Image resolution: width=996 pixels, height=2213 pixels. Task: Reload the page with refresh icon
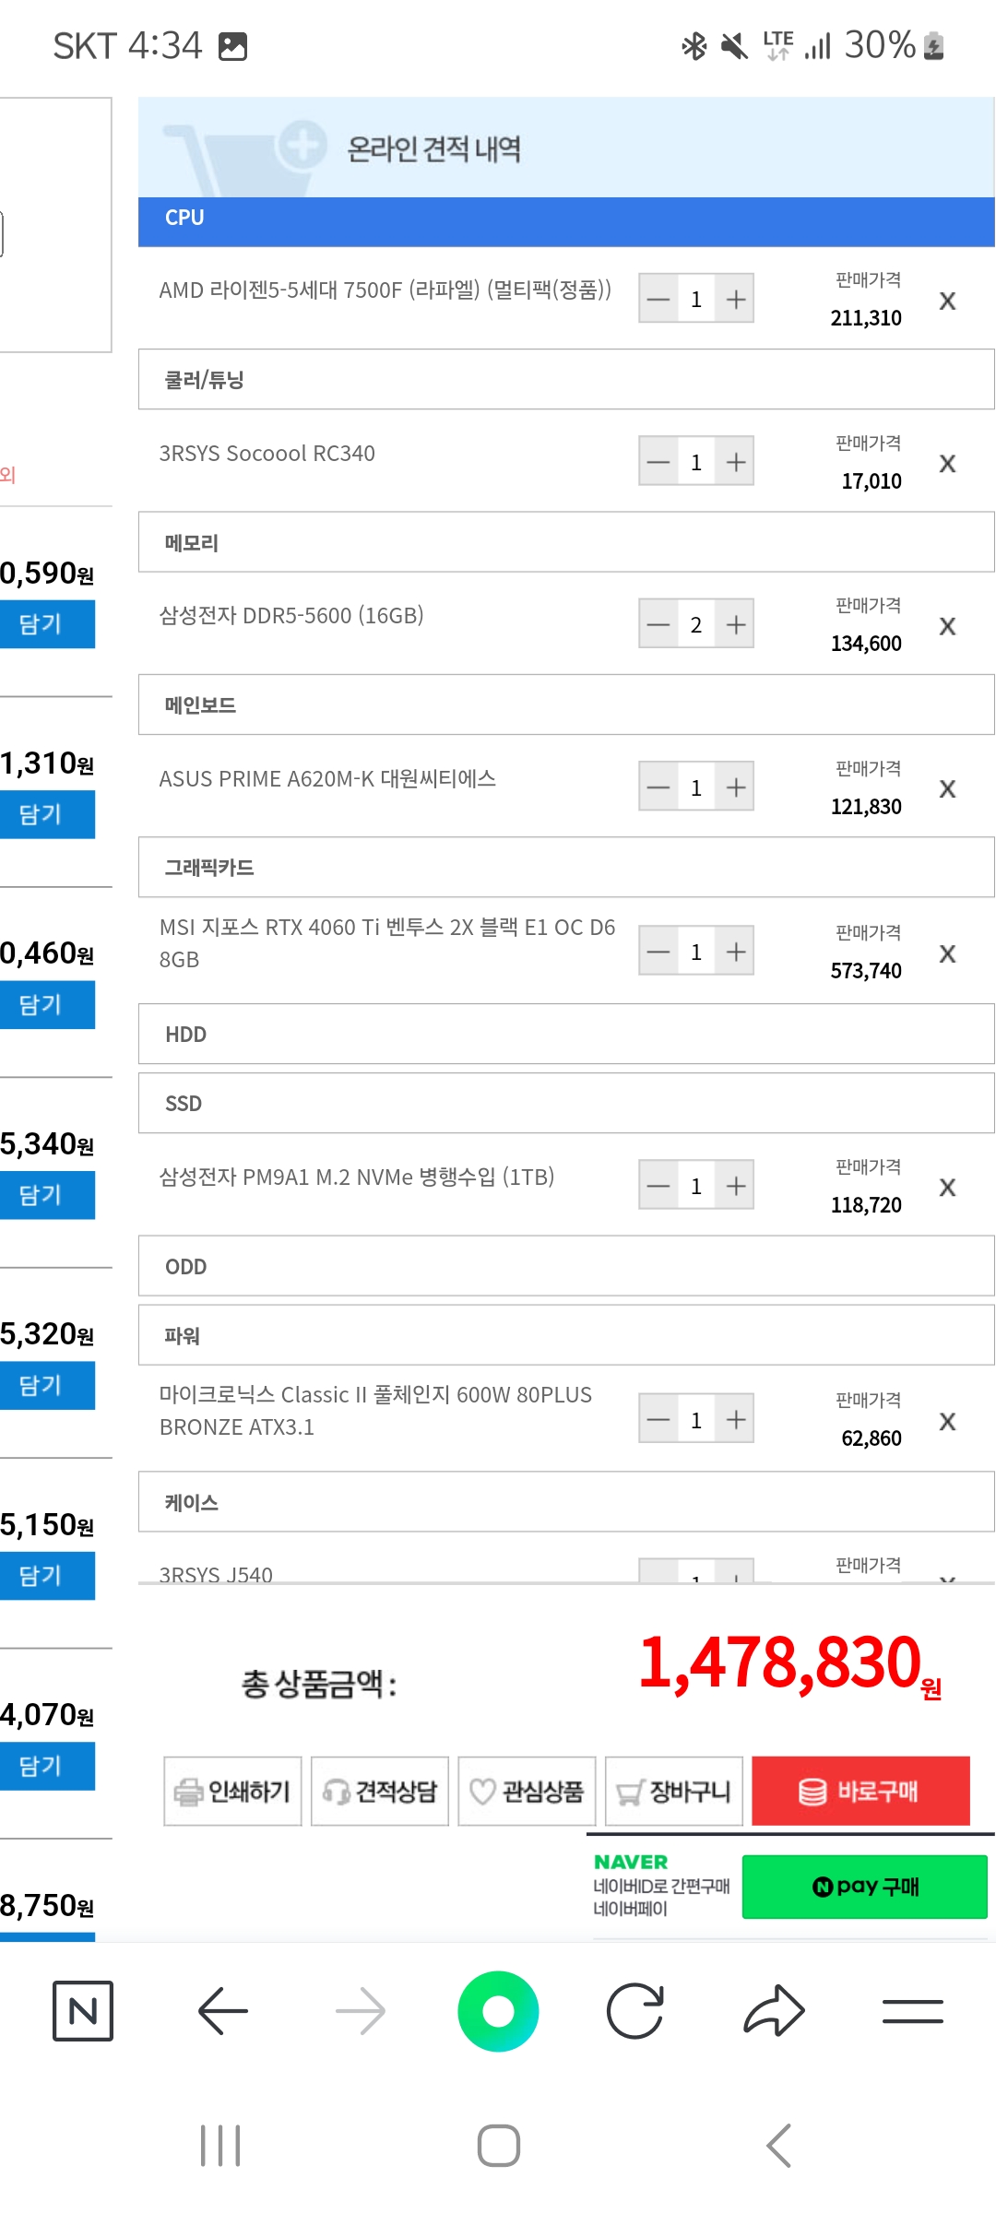click(x=635, y=2010)
